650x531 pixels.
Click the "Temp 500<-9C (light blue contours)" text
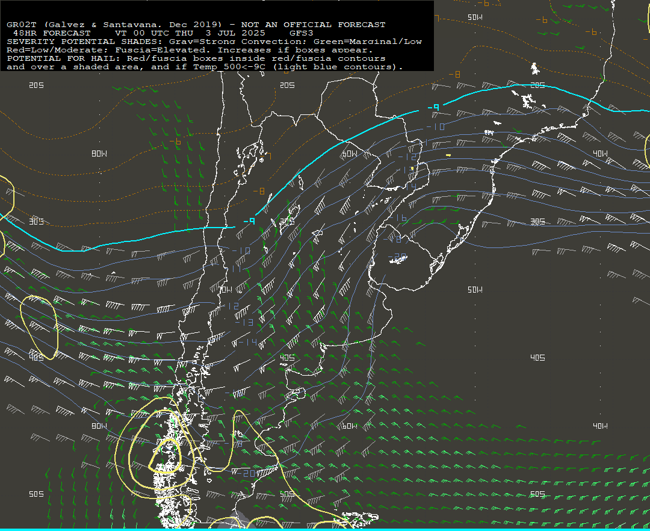coord(298,67)
